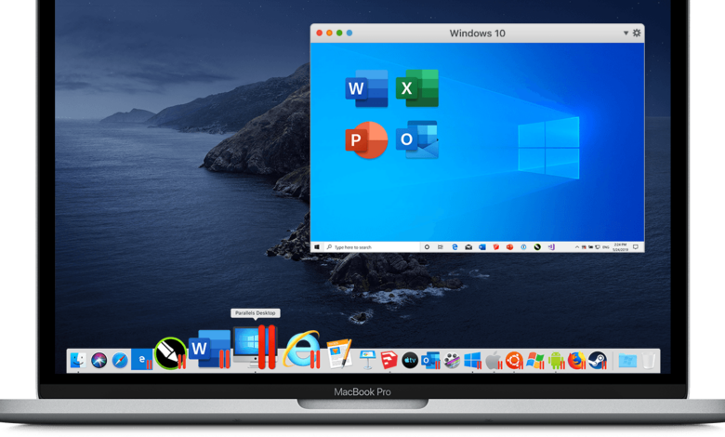Viewport: 725px width, 437px height.
Task: Open the Windows 10 window dropdown arrow
Action: click(626, 33)
